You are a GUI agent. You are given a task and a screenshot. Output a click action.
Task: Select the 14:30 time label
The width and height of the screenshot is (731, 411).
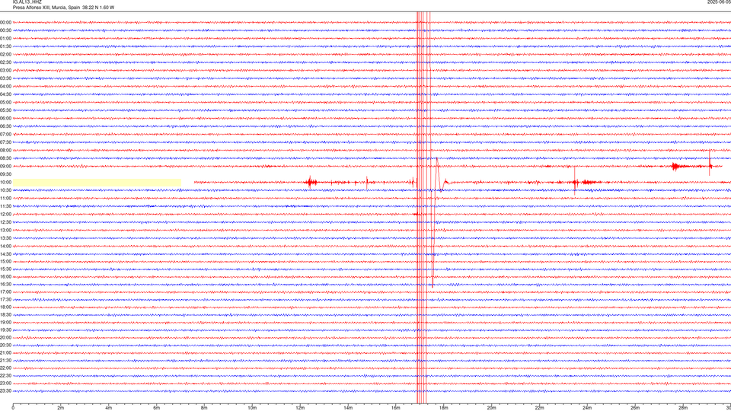click(x=5, y=254)
